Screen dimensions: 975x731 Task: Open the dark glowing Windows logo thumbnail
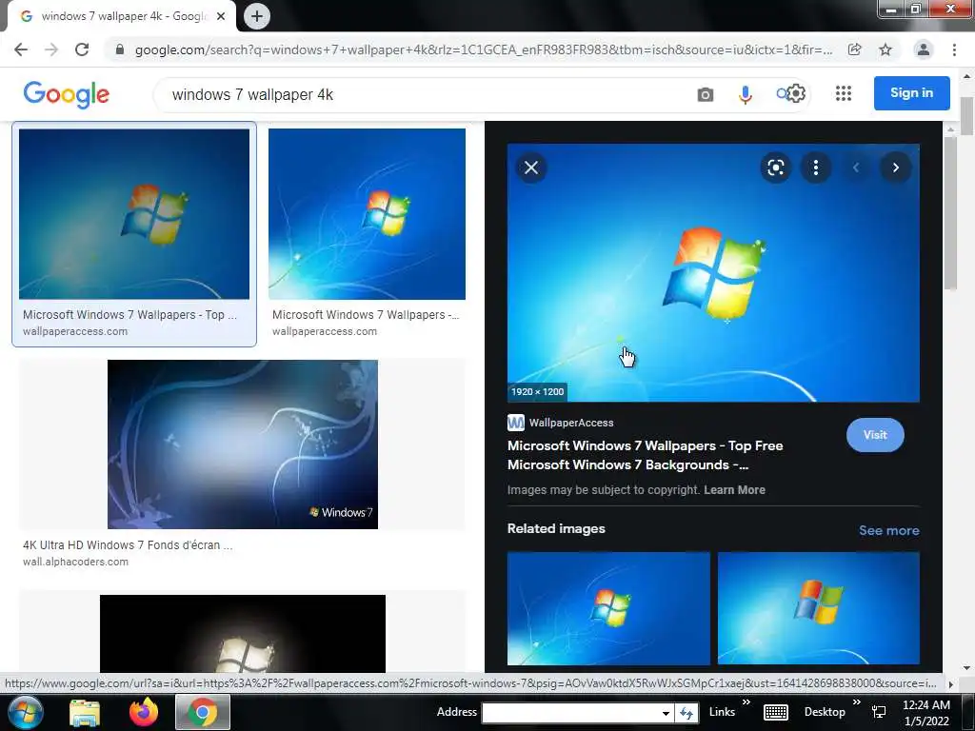243,633
